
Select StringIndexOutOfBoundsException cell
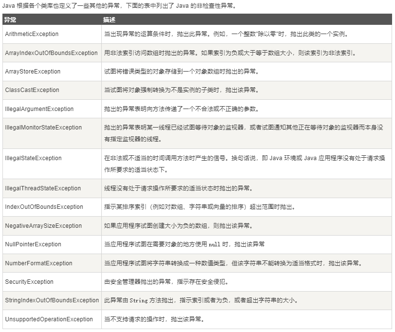[52, 300]
